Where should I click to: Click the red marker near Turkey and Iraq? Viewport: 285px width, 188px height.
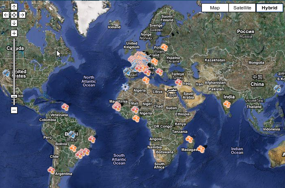179,83
